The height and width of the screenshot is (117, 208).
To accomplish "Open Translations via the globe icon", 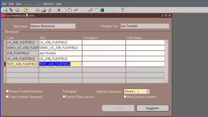I will (x=102, y=10).
